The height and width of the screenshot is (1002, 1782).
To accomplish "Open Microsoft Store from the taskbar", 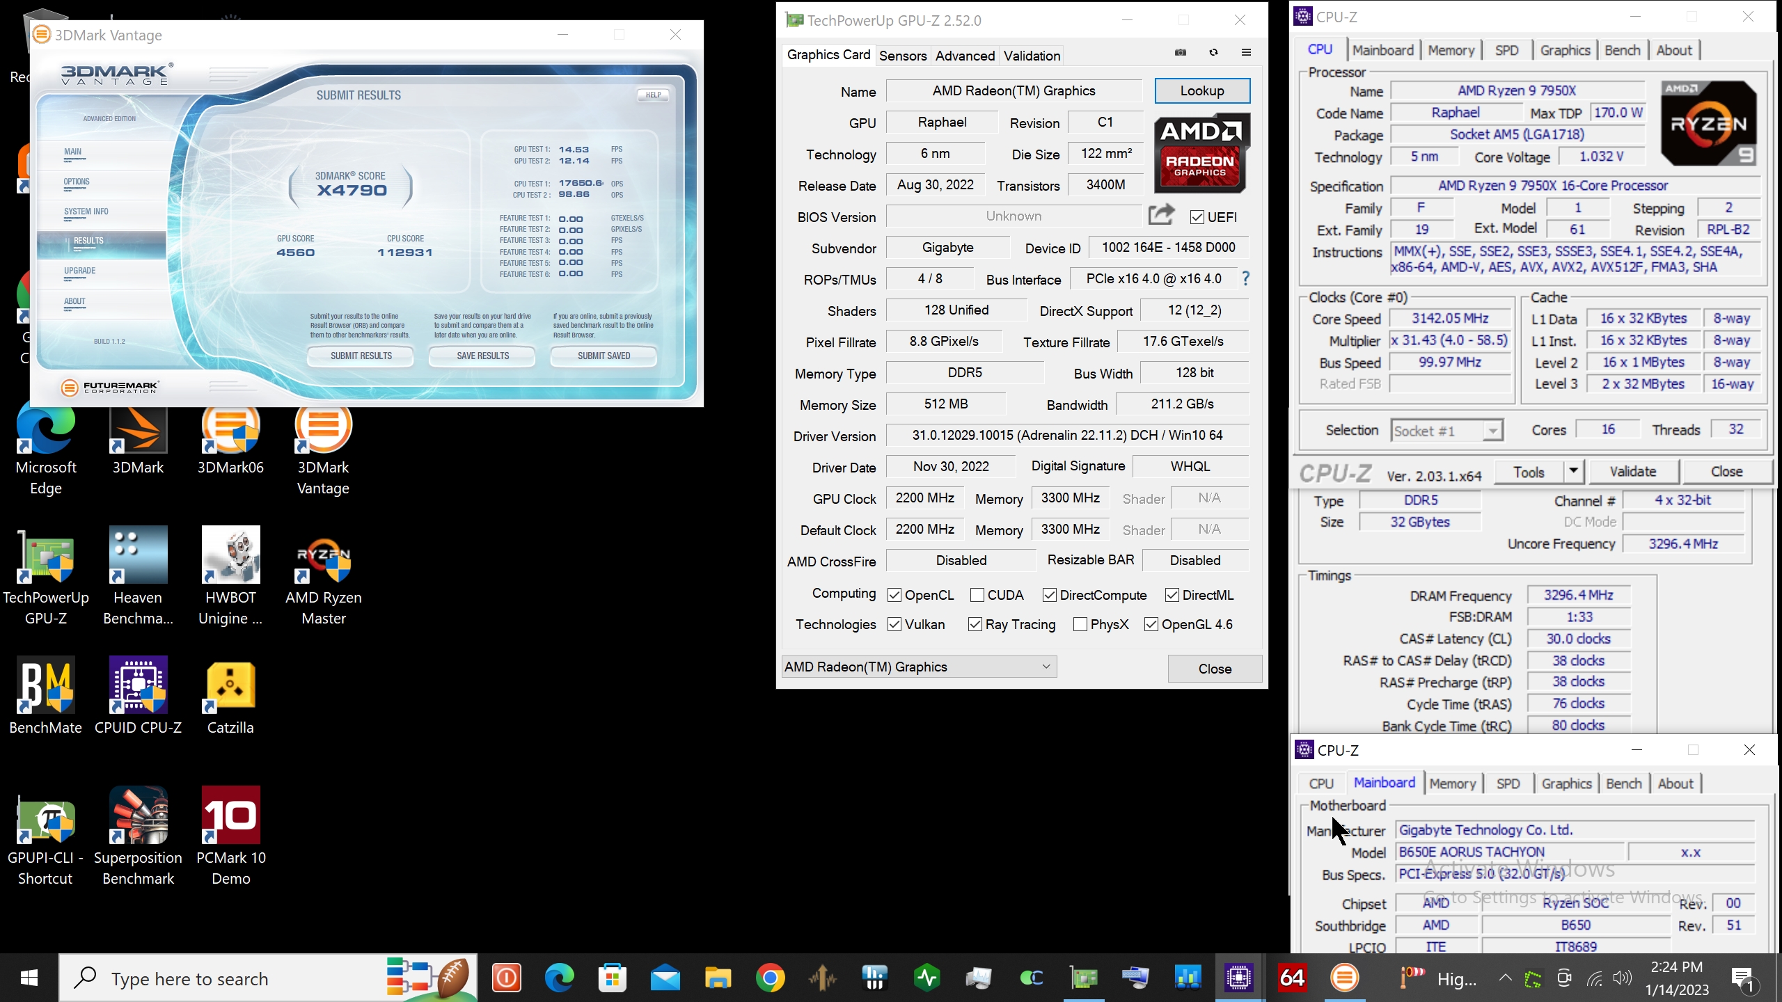I will [613, 978].
